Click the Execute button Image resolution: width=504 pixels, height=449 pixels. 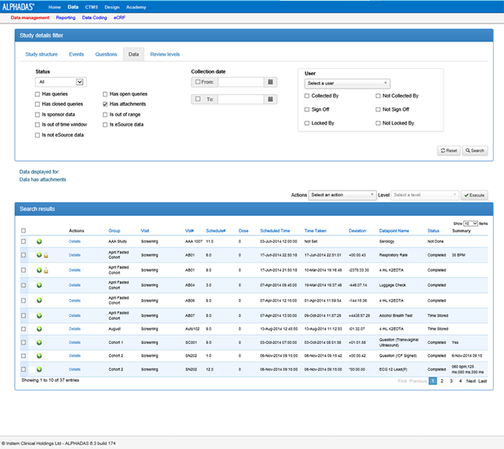(x=474, y=195)
